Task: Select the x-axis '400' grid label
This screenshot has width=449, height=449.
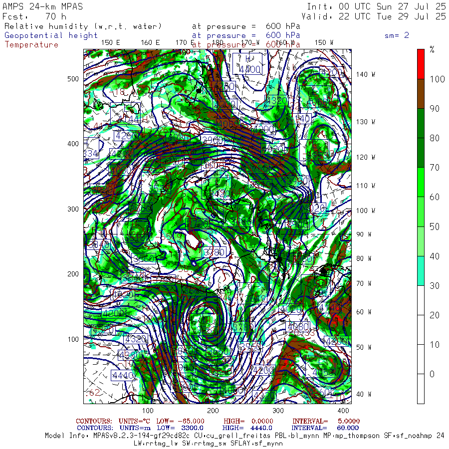Action: coord(343,411)
